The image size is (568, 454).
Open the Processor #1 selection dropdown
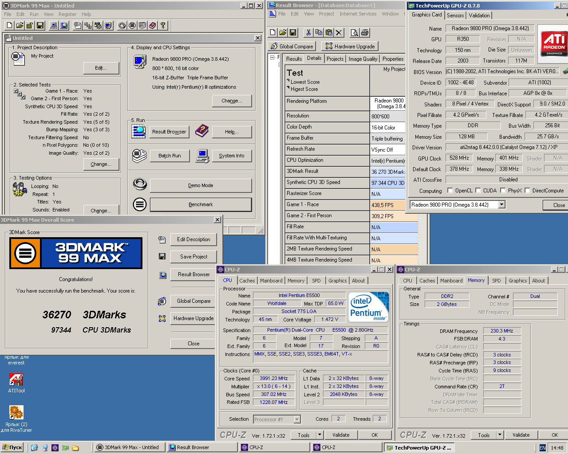pos(297,419)
